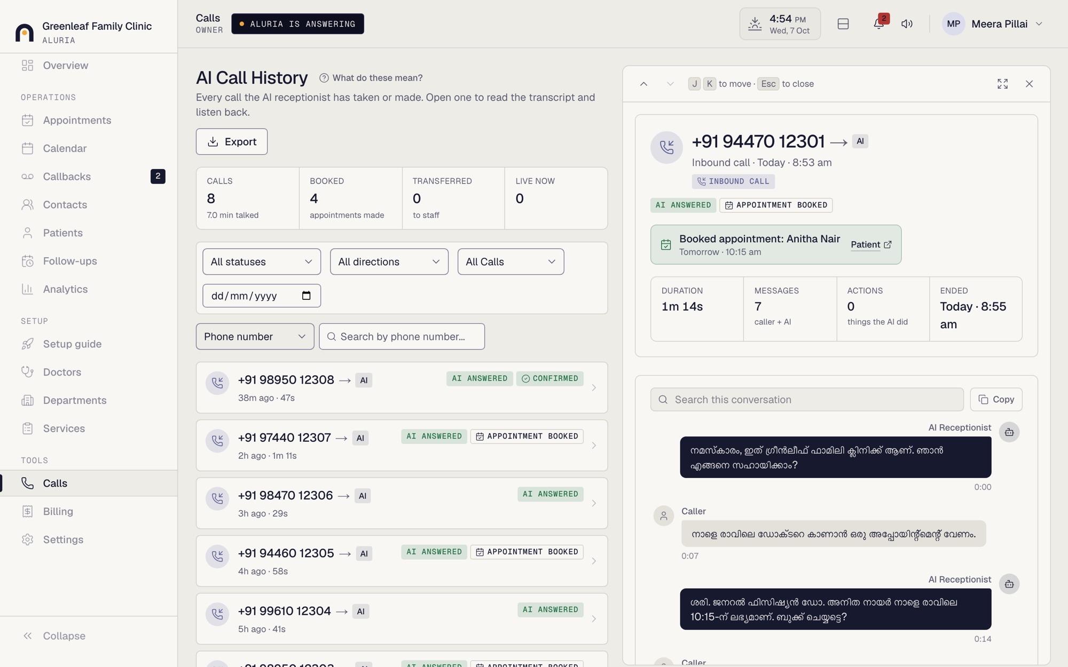The width and height of the screenshot is (1068, 667).
Task: Open call from +91 94460 12305
Action: (x=402, y=561)
